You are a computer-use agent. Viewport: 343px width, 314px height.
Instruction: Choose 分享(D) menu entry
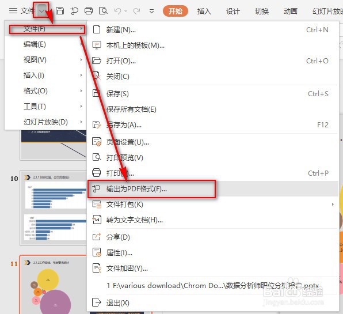coord(212,237)
